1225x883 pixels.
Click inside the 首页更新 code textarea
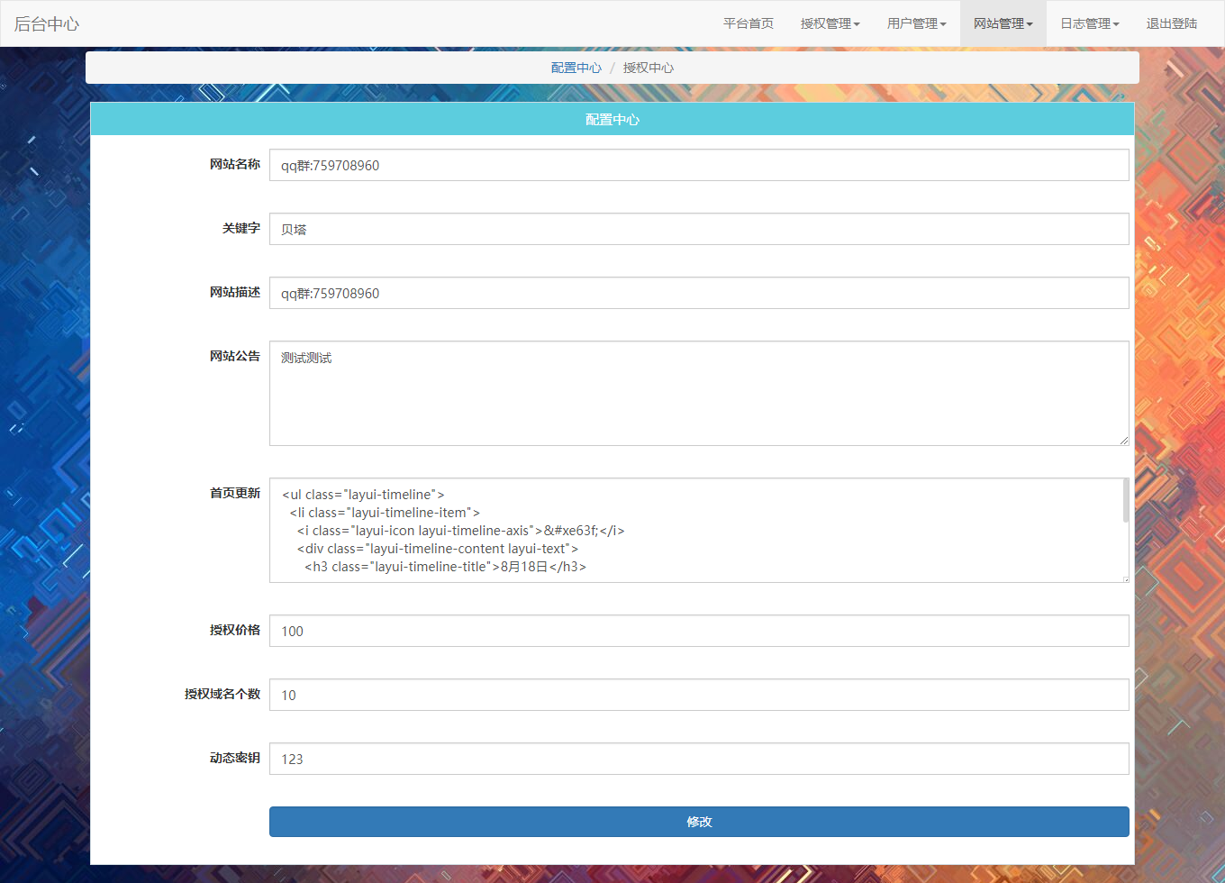pyautogui.click(x=694, y=530)
